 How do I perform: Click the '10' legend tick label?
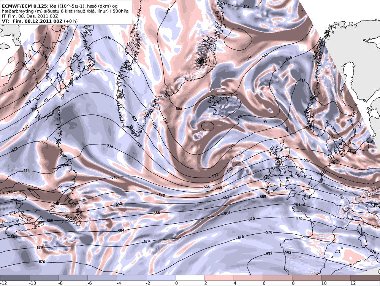click(324, 283)
